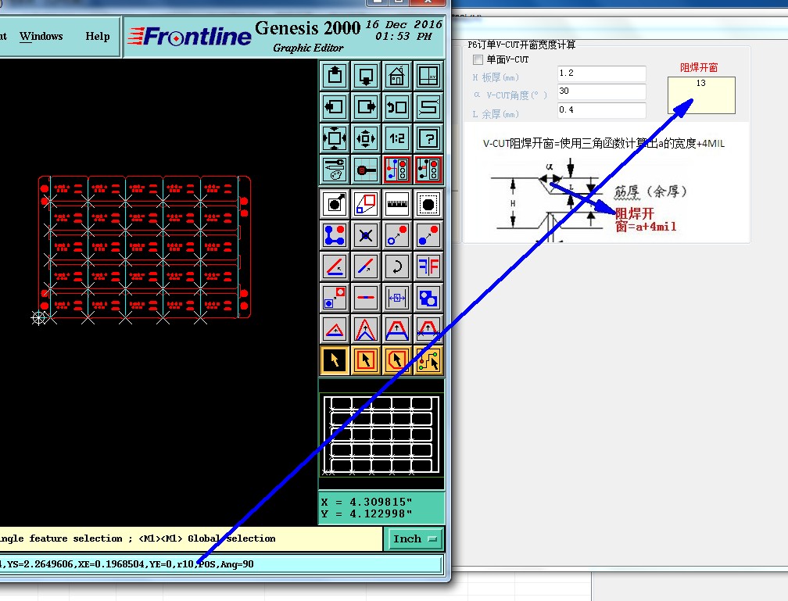The image size is (788, 601).
Task: Click the snap-to-grid pad icon
Action: (366, 170)
